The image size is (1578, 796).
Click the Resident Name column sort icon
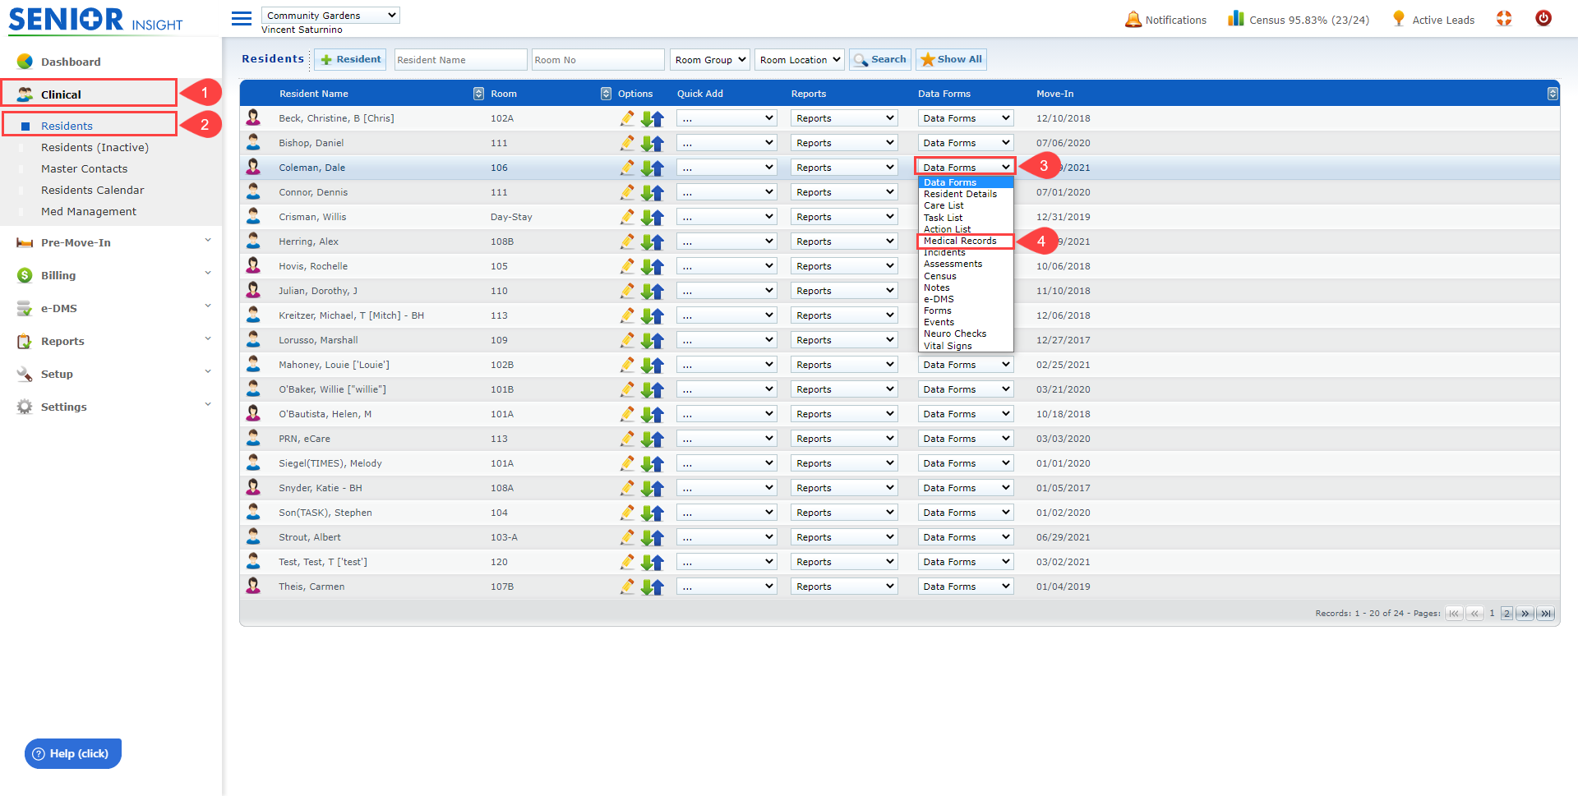tap(478, 94)
